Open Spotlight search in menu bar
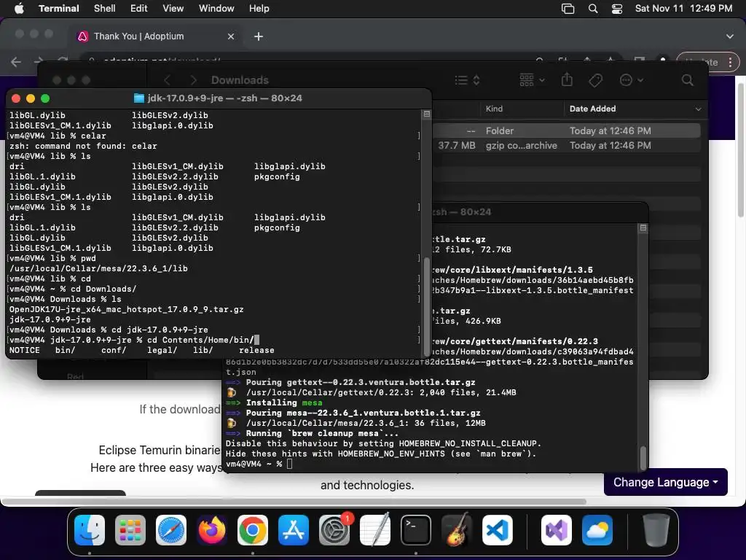 click(x=593, y=9)
